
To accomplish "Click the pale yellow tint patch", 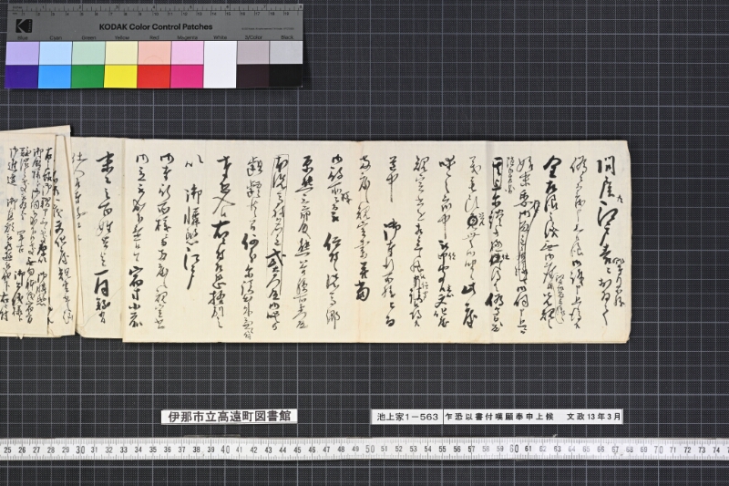I will (x=121, y=53).
